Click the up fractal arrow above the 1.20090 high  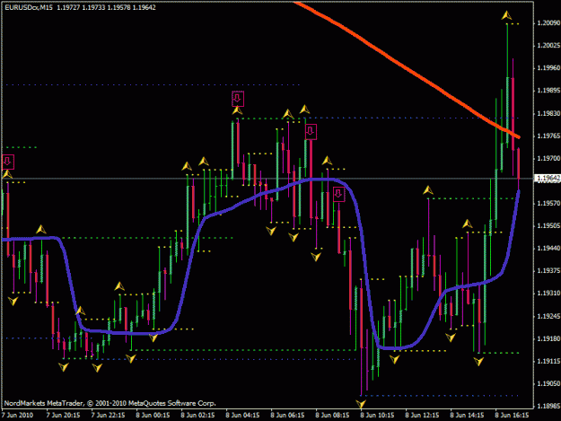(506, 15)
